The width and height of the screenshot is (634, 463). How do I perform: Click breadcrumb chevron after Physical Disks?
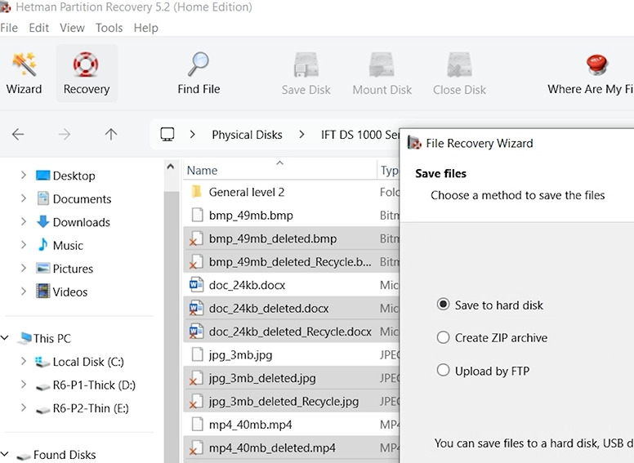click(301, 134)
